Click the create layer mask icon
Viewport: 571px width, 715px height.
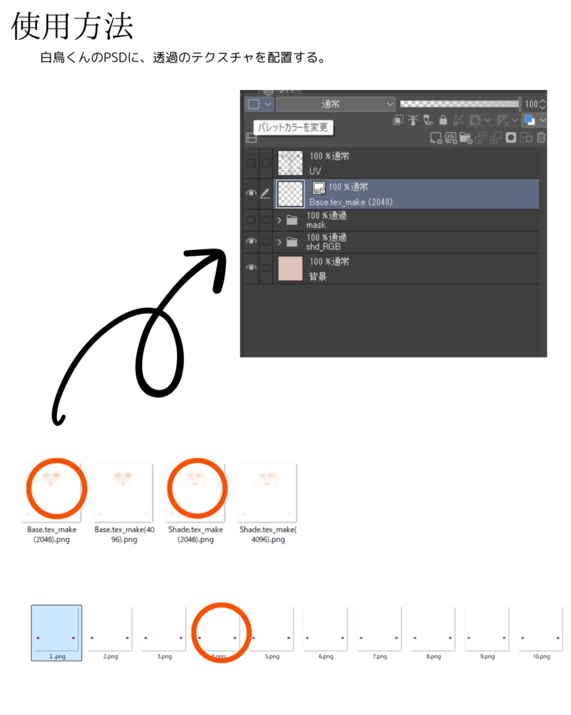click(511, 138)
